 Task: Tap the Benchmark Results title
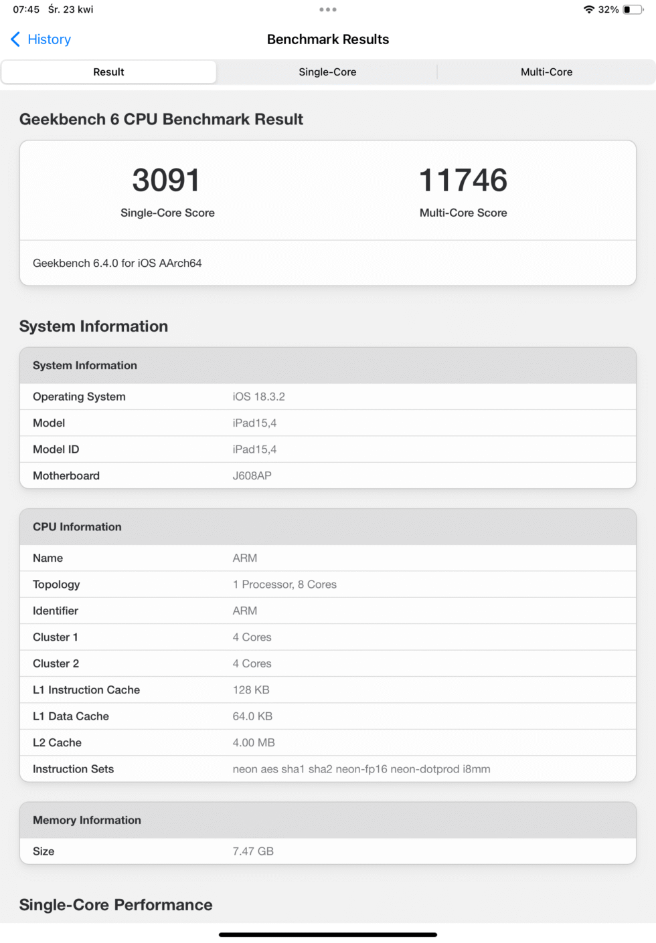(x=327, y=39)
